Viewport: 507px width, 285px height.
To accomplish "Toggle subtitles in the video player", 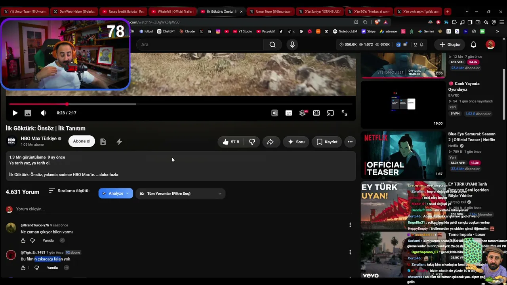I will click(x=289, y=113).
